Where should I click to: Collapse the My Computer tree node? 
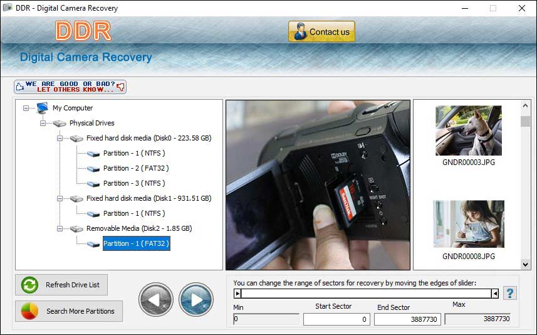[x=26, y=108]
